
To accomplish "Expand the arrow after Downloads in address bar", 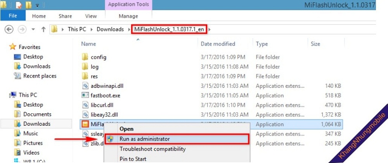I will click(129, 29).
